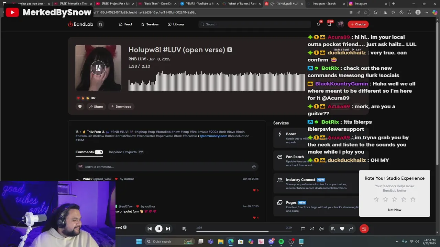Viewport: 440px width, 247px height.
Task: Toggle shuffle in the player bar
Action: [x=312, y=228]
